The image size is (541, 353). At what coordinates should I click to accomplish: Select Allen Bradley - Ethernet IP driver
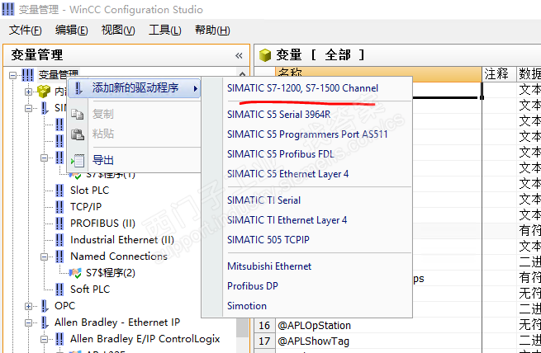(117, 322)
